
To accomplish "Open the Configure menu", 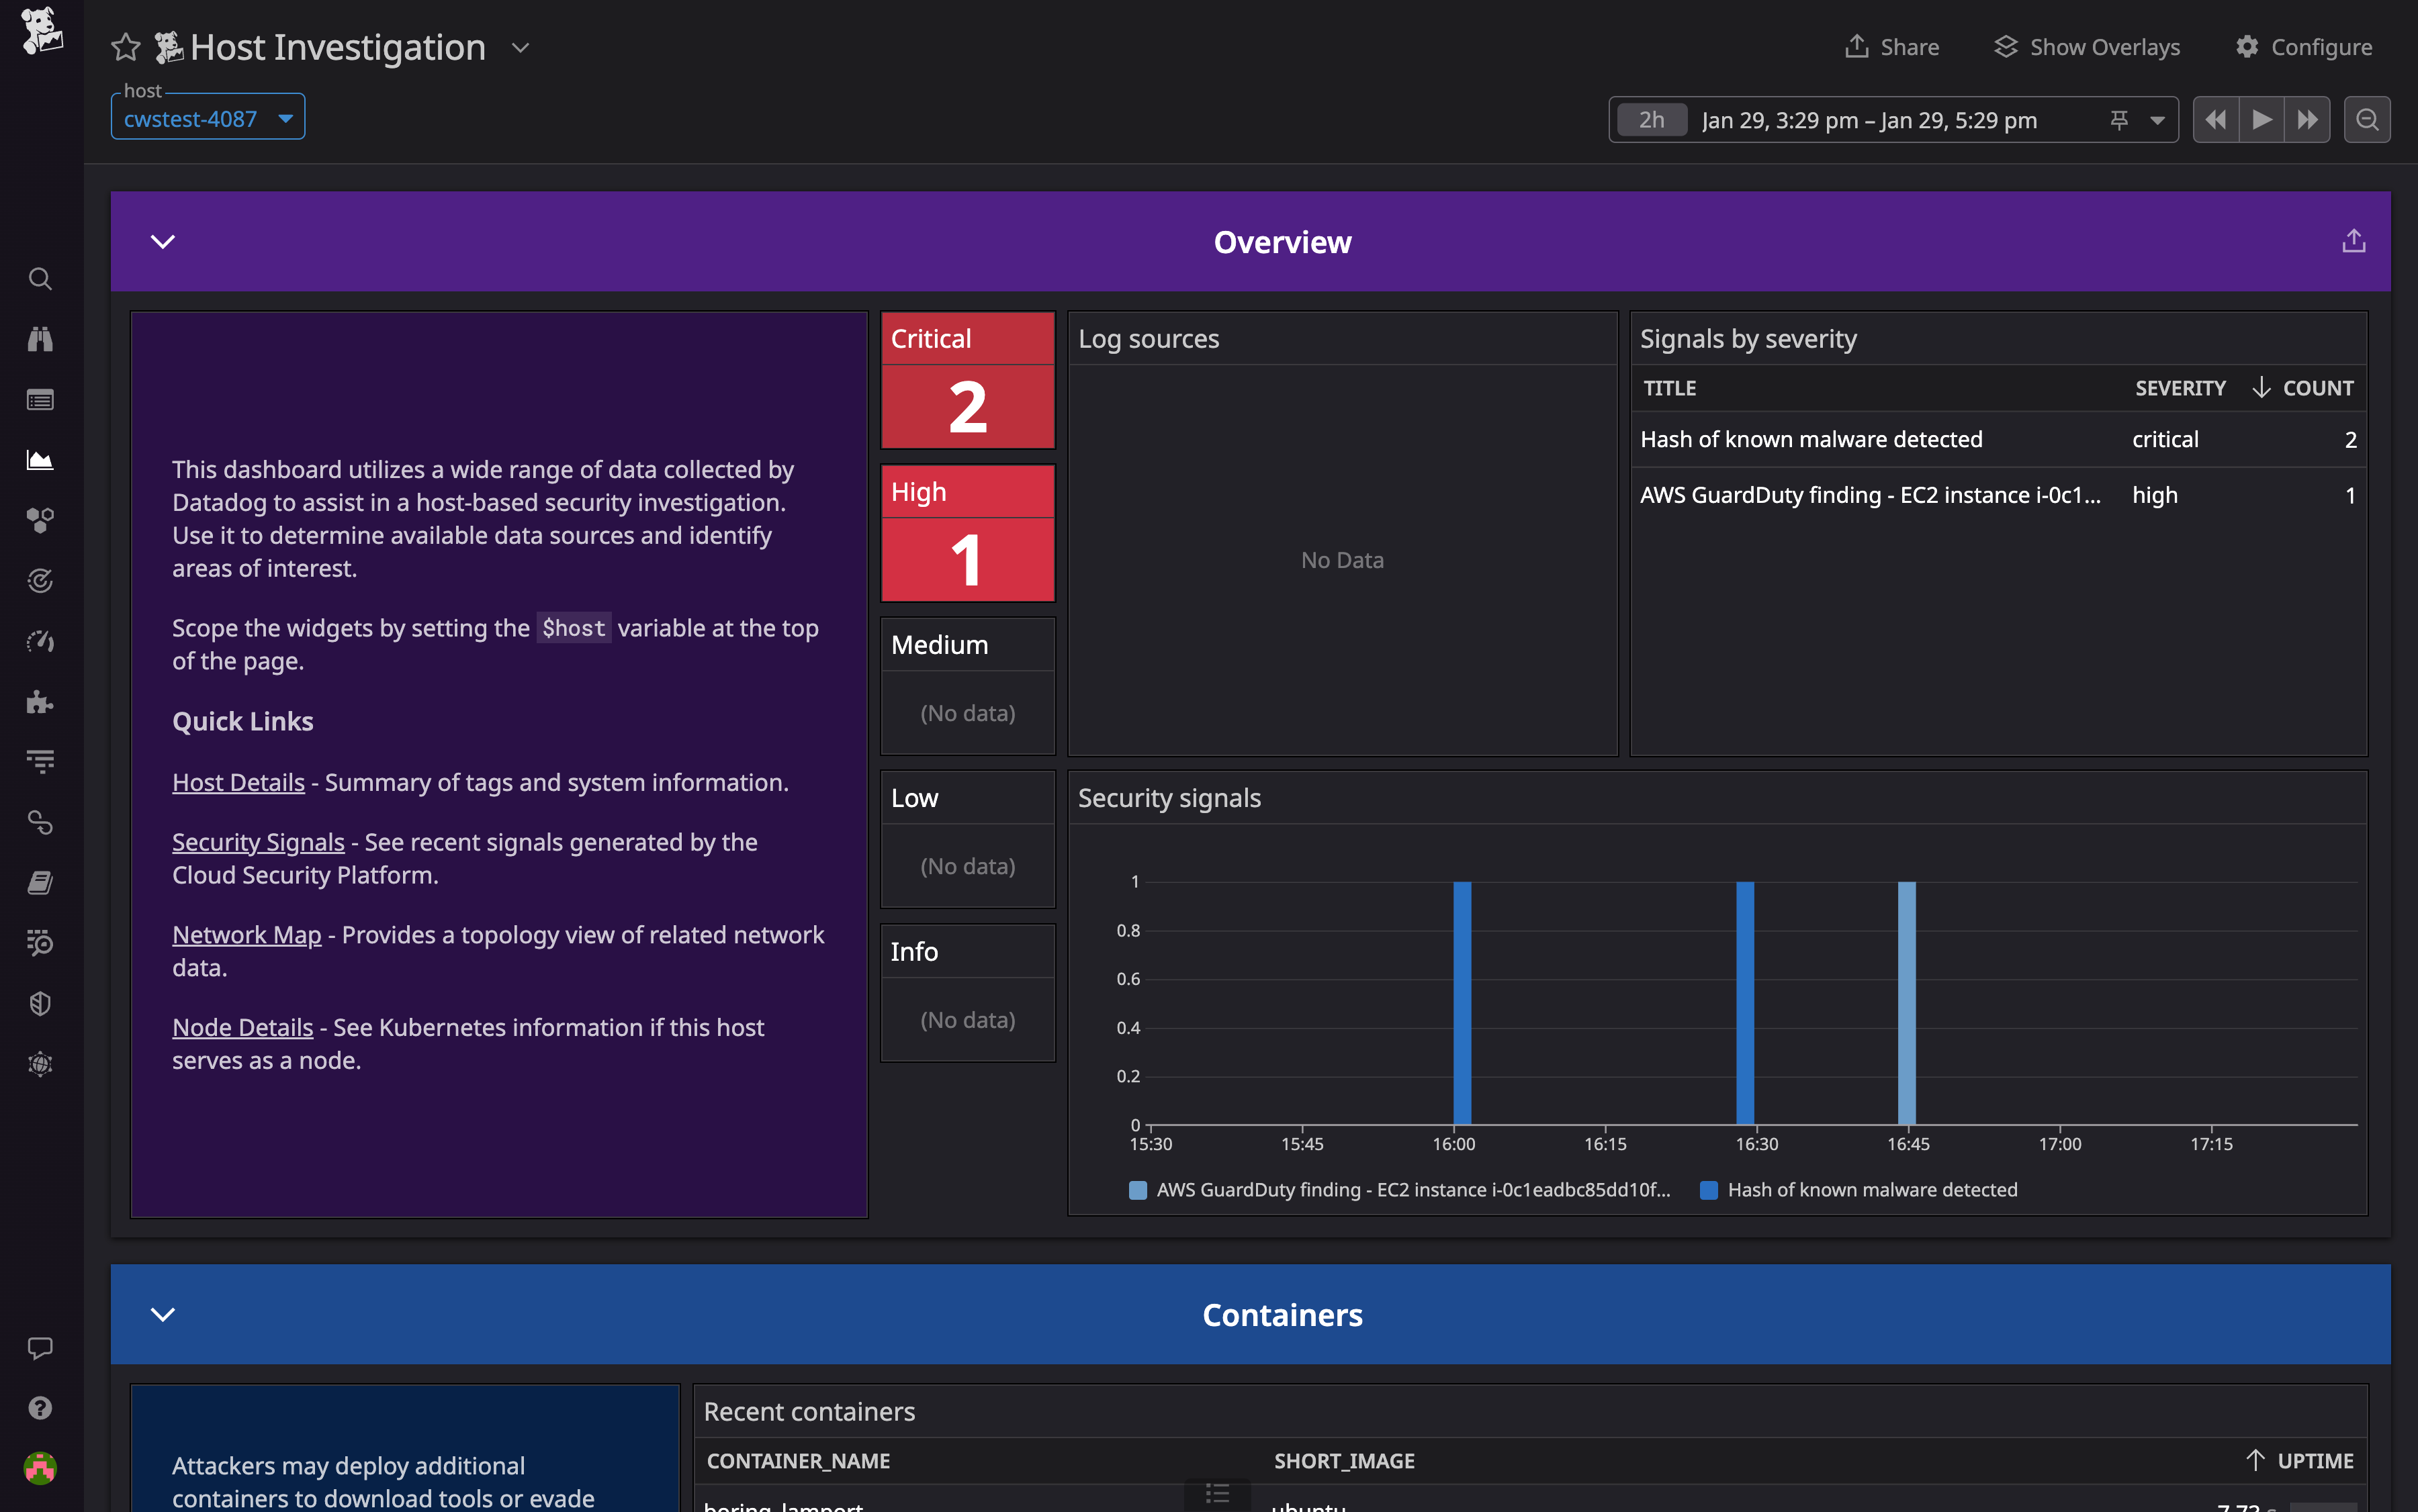I will (x=2304, y=46).
